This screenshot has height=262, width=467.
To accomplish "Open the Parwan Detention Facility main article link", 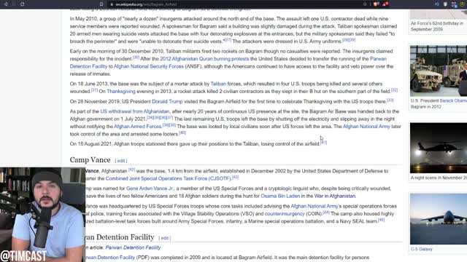I will click(133, 247).
